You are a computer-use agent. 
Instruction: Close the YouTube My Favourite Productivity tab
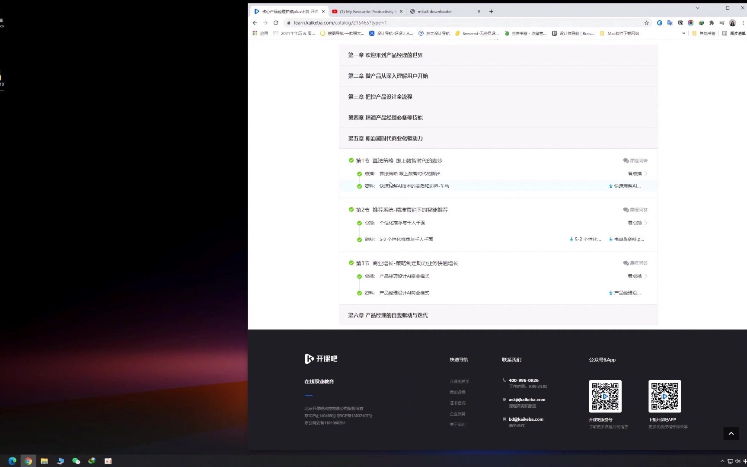(x=401, y=12)
